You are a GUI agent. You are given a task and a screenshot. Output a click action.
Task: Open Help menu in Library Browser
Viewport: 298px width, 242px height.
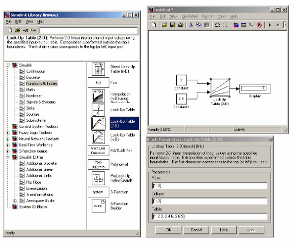[x=41, y=21]
